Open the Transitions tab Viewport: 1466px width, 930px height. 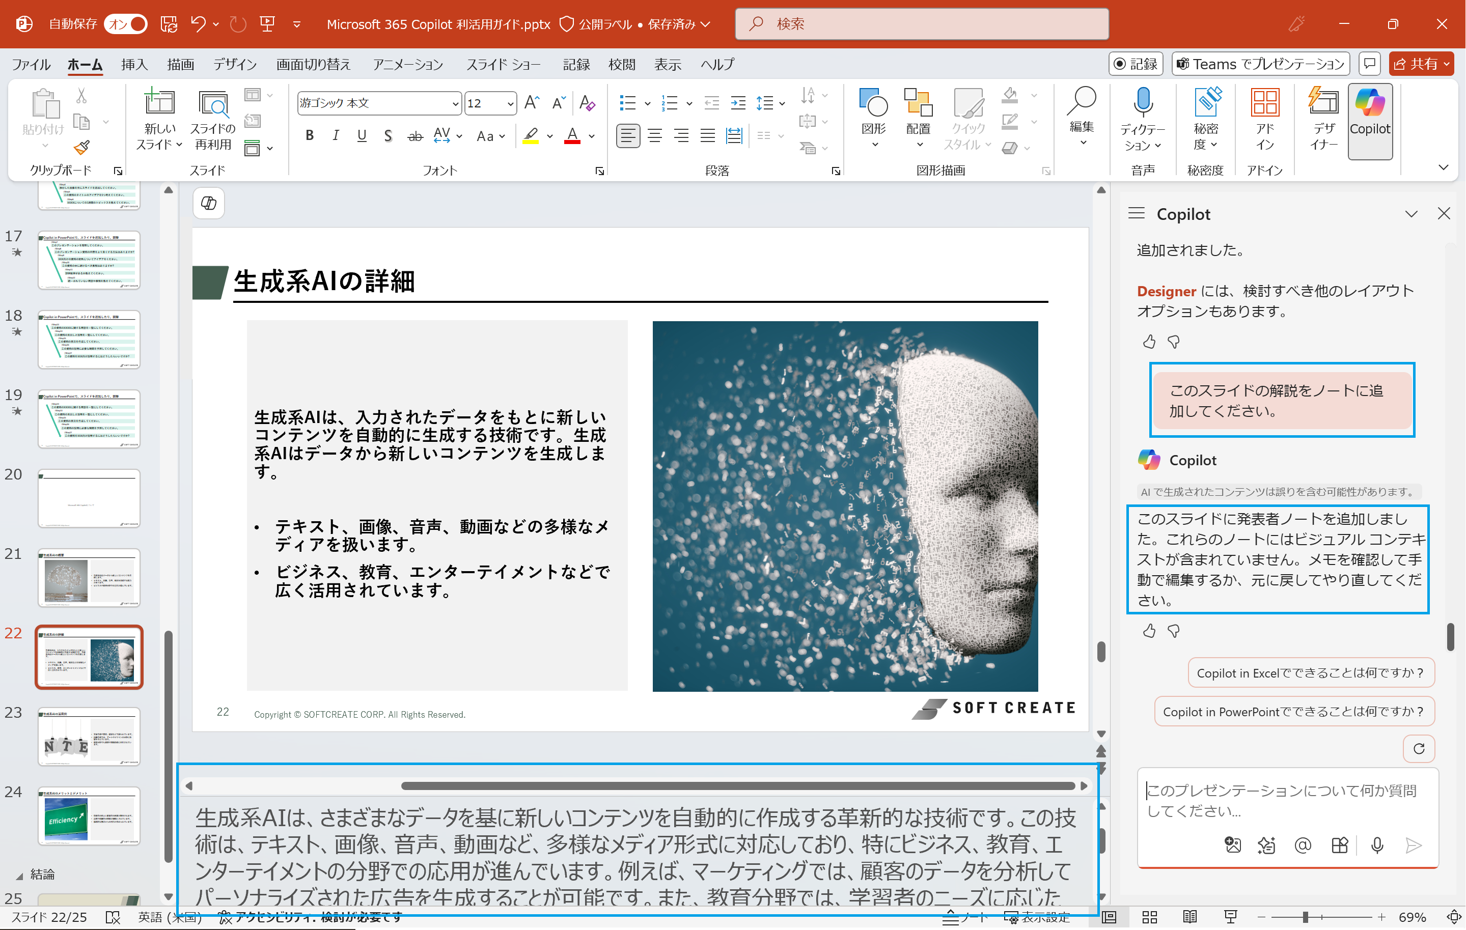click(314, 64)
